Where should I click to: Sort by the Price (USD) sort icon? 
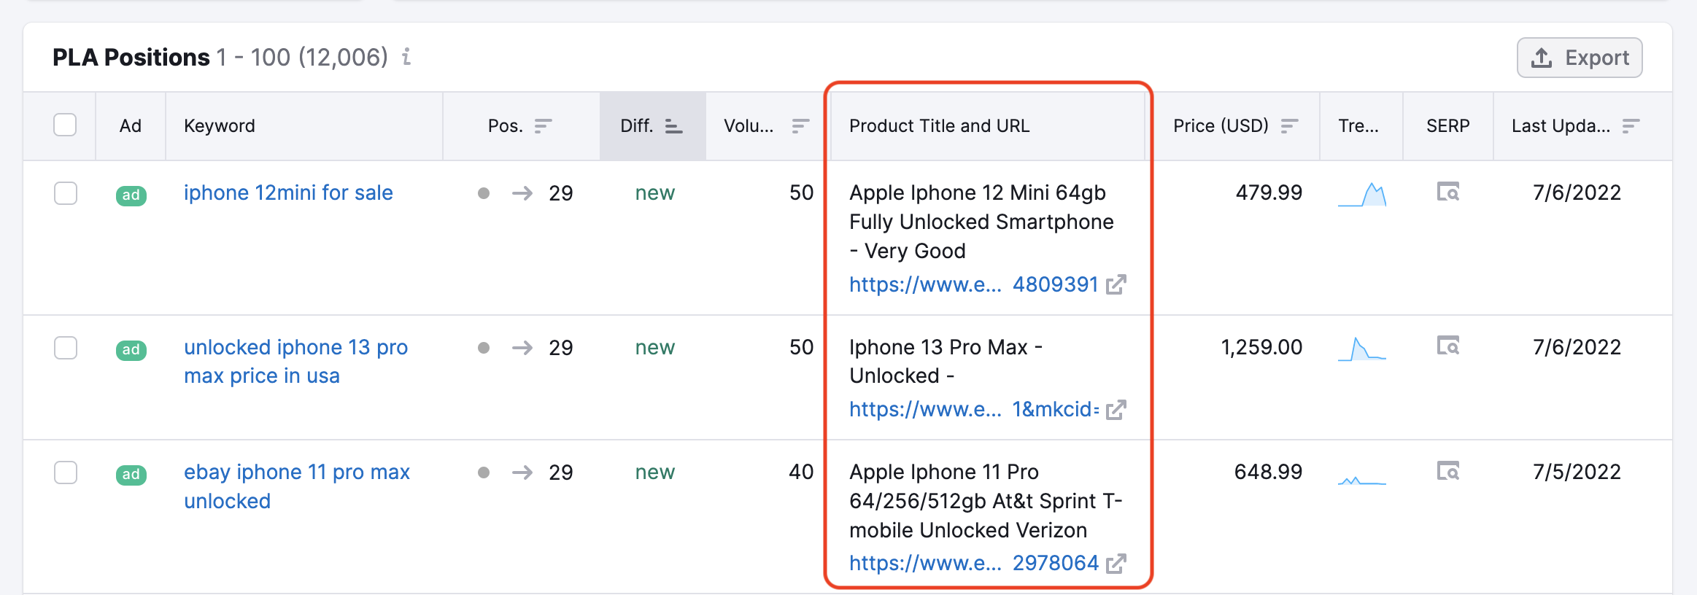coord(1289,126)
